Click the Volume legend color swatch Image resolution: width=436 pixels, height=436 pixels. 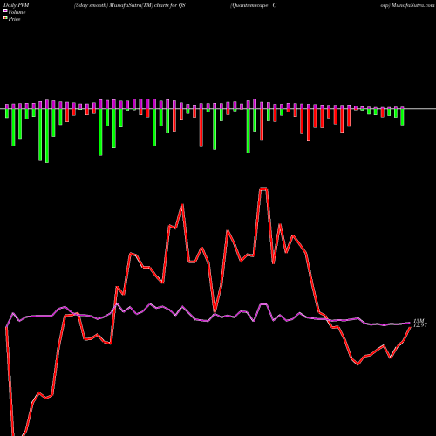coord(5,11)
